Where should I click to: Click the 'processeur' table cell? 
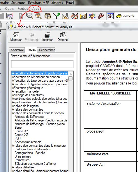click(x=110, y=140)
